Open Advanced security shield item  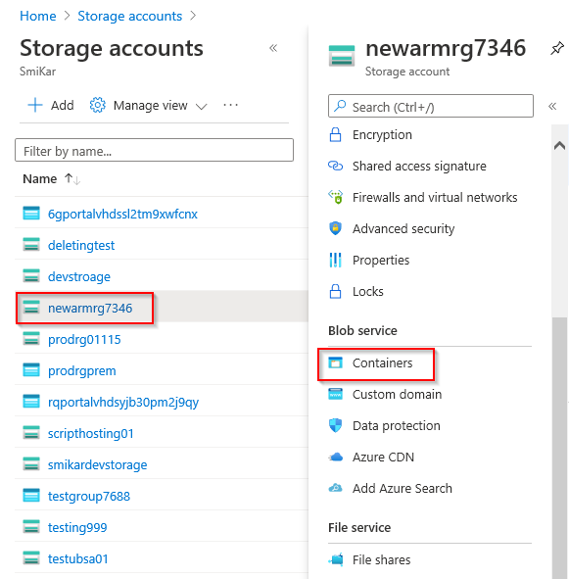[x=403, y=229]
